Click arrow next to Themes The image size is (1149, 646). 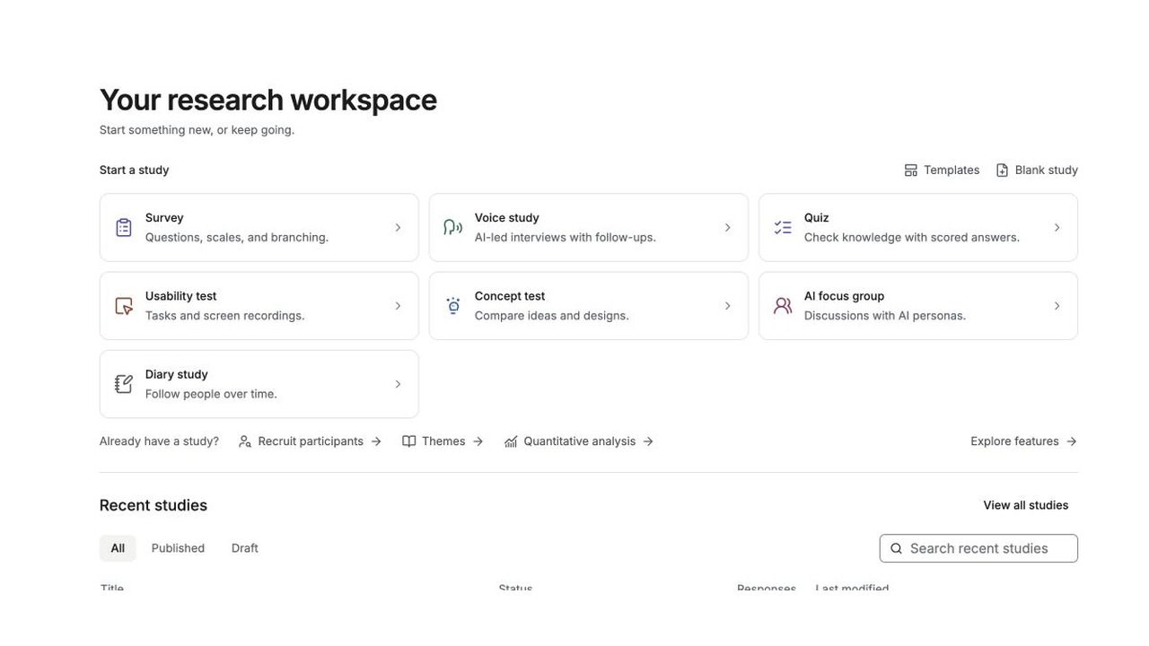[478, 441]
